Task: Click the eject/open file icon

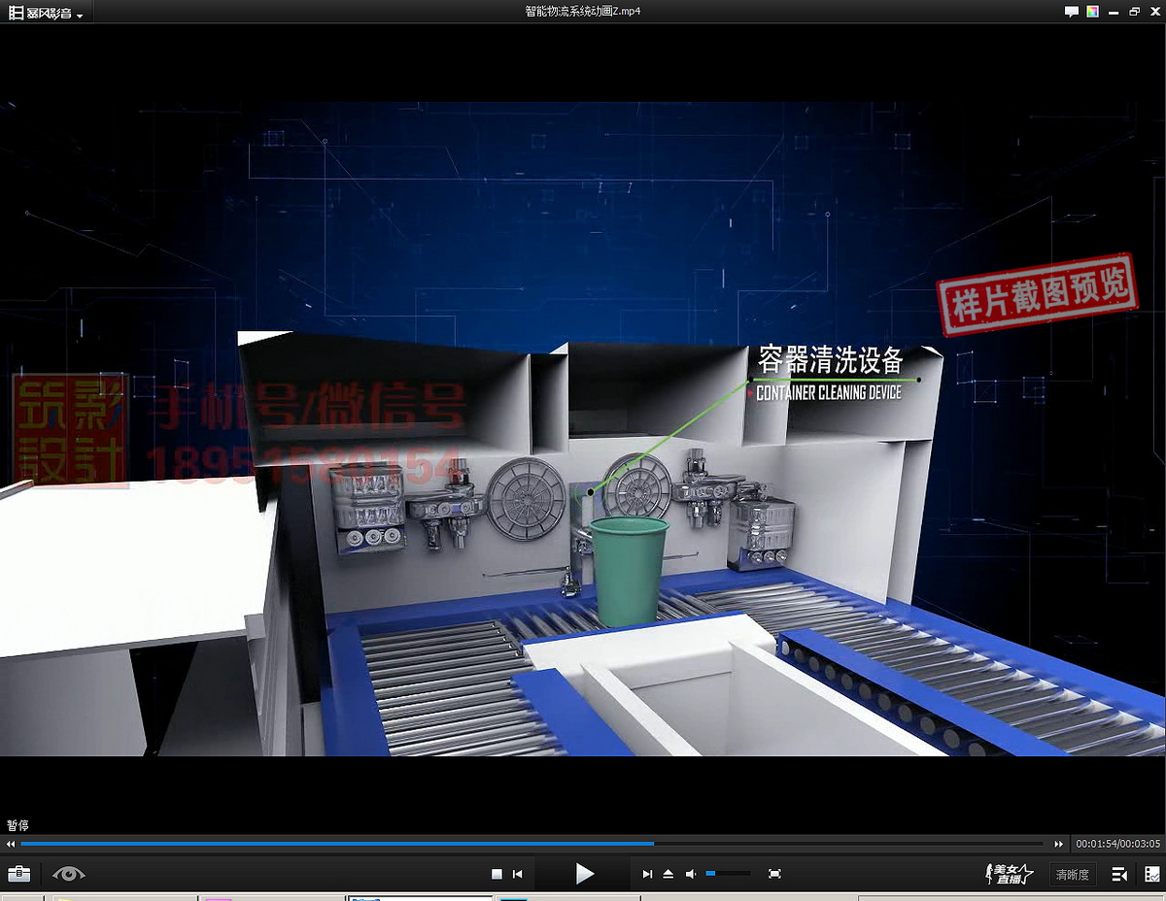Action: pyautogui.click(x=669, y=874)
